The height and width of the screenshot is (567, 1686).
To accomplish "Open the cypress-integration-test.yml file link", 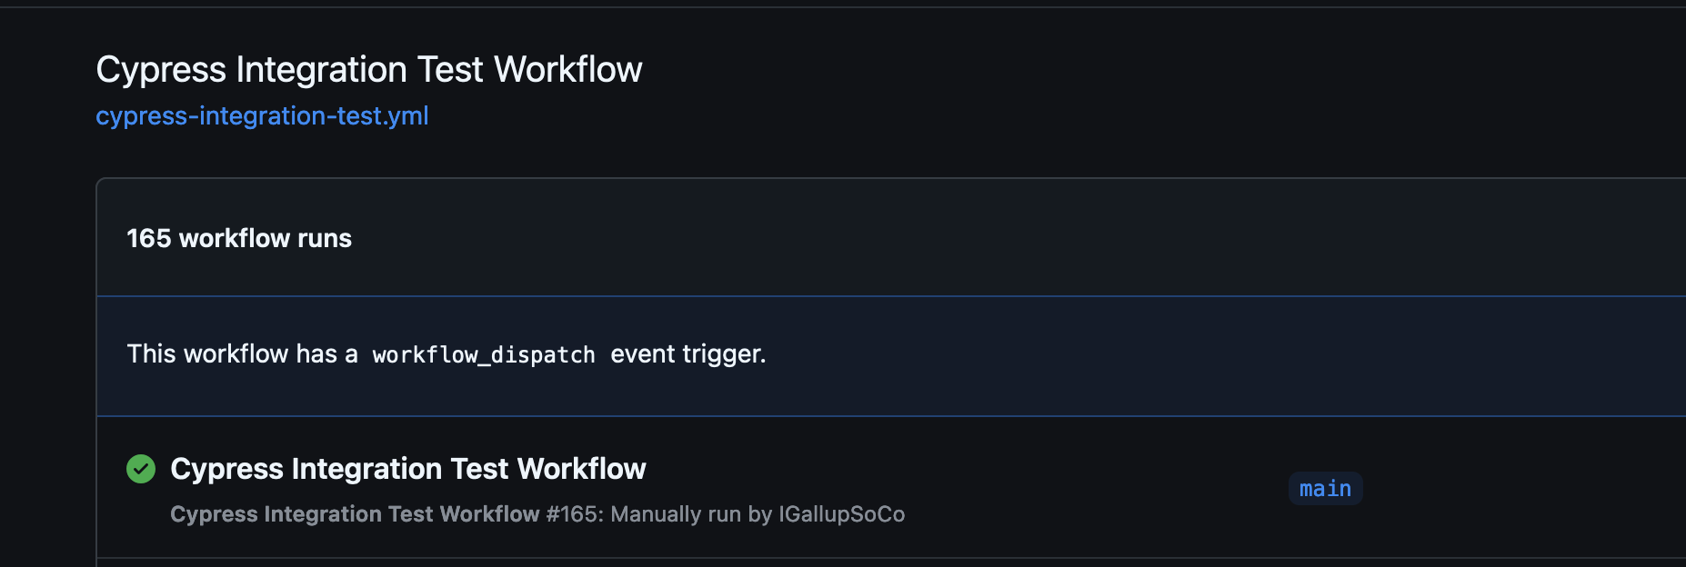I will 262,115.
